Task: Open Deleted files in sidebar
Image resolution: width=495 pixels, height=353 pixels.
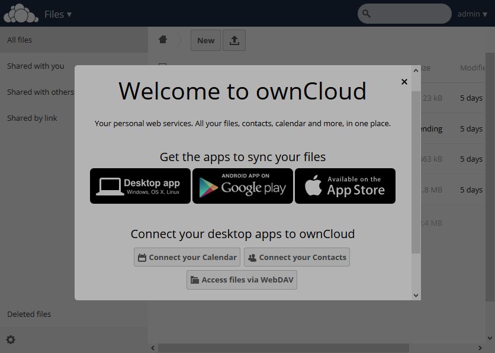Action: point(29,314)
